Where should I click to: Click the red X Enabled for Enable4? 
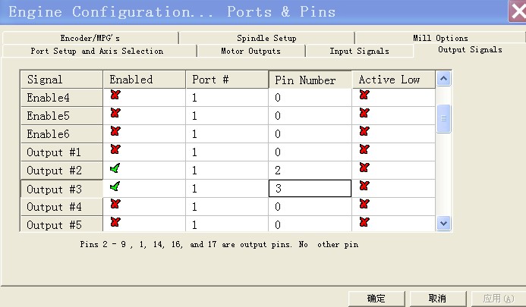[115, 96]
